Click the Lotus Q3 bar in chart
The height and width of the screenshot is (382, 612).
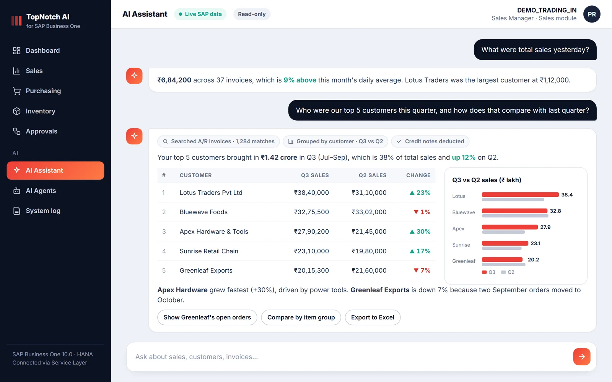pos(520,194)
